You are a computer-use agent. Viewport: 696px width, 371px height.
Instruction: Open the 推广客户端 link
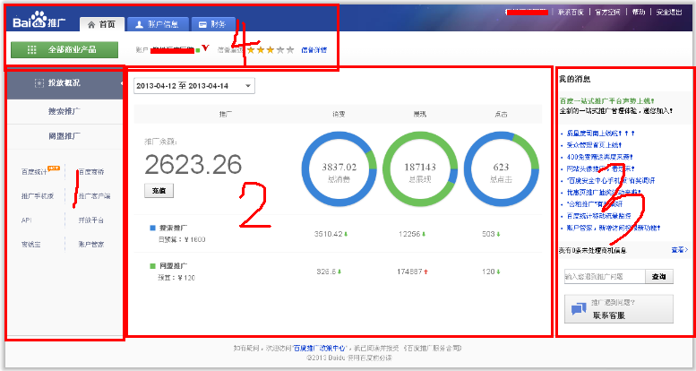click(x=95, y=196)
